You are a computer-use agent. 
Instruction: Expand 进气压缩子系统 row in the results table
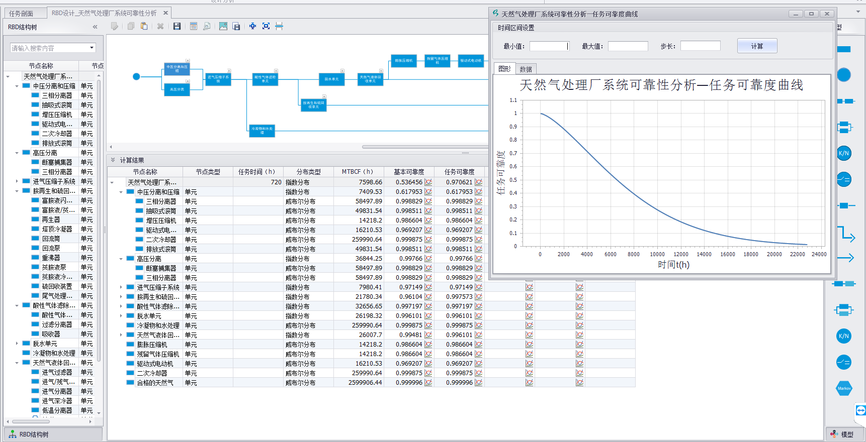click(121, 288)
